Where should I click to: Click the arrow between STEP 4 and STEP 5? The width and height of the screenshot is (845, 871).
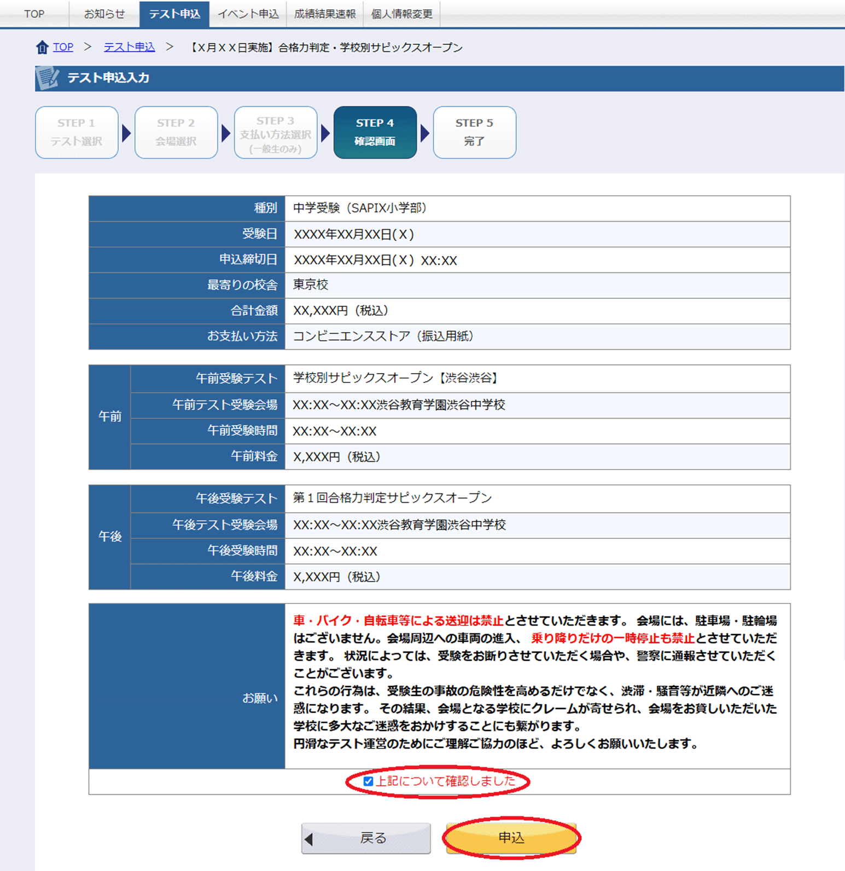click(425, 133)
